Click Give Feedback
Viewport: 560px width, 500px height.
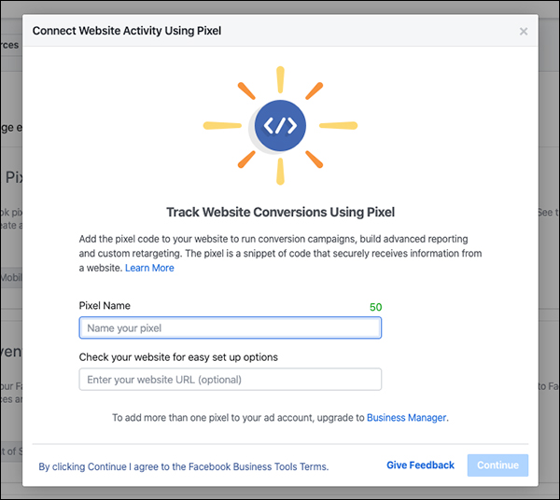tap(420, 465)
